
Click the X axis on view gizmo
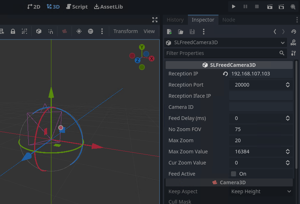(152, 59)
